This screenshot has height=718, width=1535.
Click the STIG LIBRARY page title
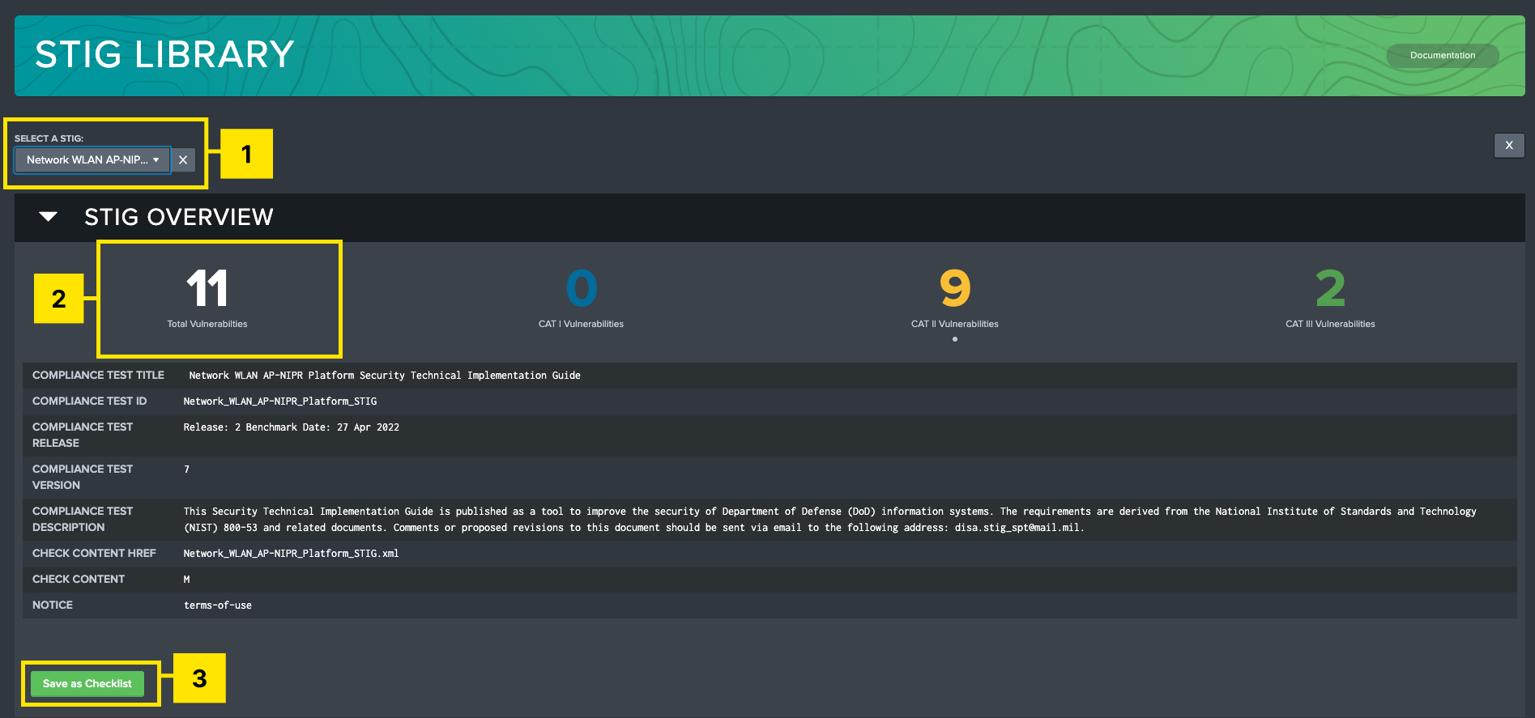(164, 55)
